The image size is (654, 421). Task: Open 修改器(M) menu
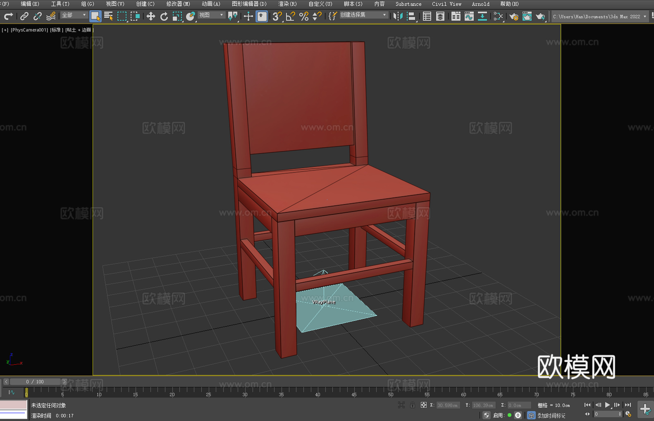coord(178,4)
